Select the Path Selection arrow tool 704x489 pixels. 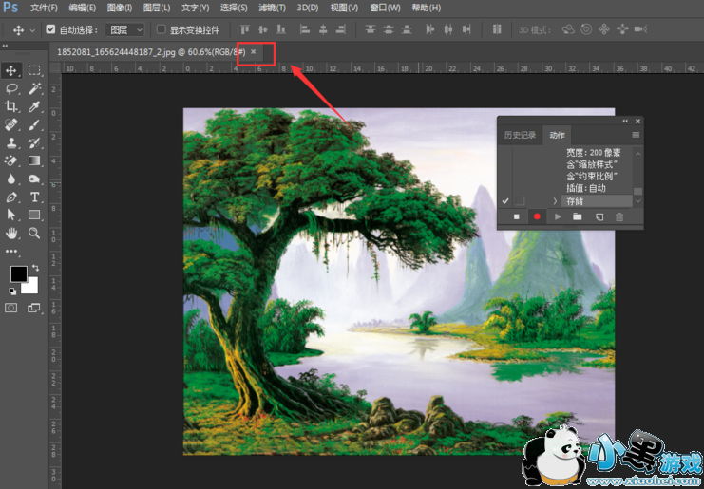[x=11, y=215]
